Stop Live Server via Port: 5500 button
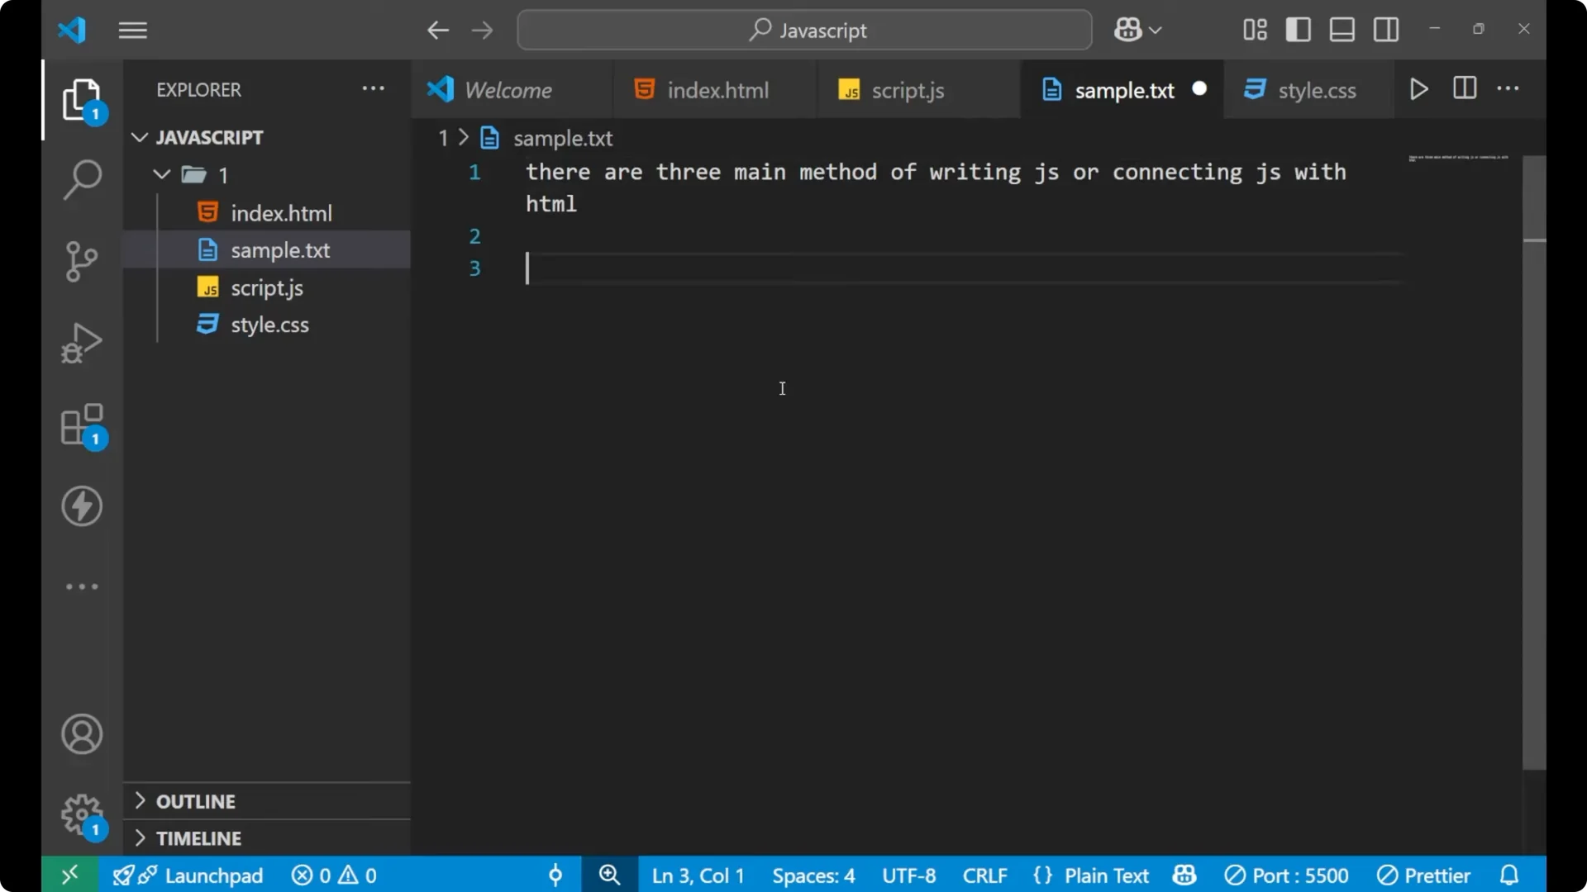Image resolution: width=1587 pixels, height=892 pixels. pyautogui.click(x=1287, y=875)
